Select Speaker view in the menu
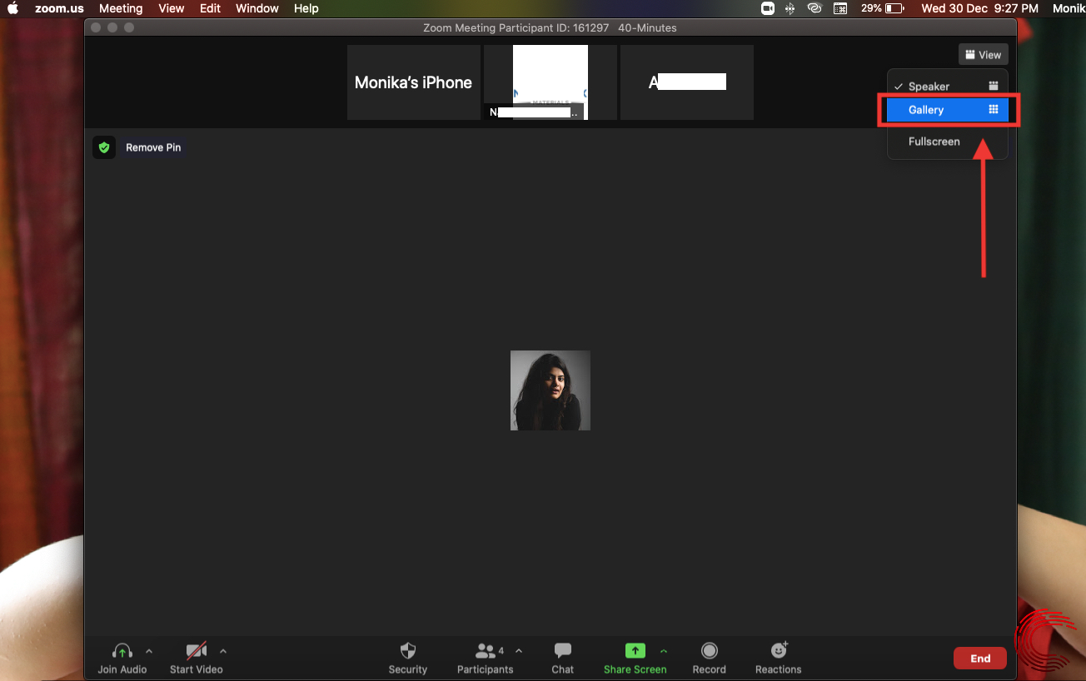Screen dimensions: 1086x681 pyautogui.click(x=927, y=85)
